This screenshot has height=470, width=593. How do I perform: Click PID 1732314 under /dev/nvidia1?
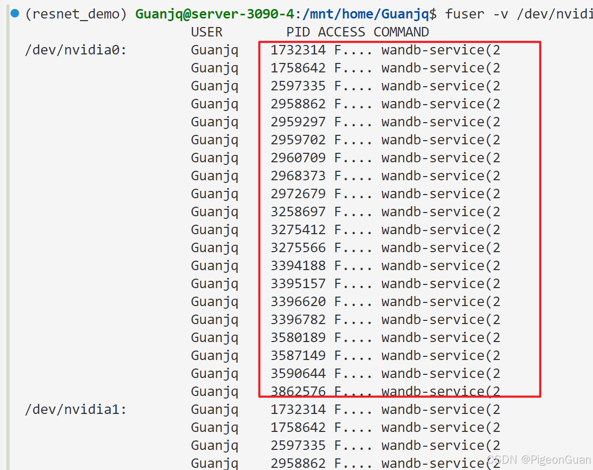click(x=298, y=410)
